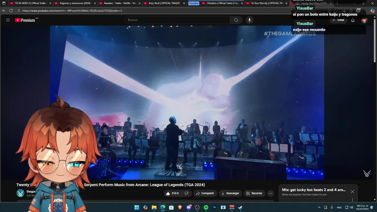This screenshot has width=377, height=212.
Task: Show hidden system tray icons chevron
Action: [319, 207]
